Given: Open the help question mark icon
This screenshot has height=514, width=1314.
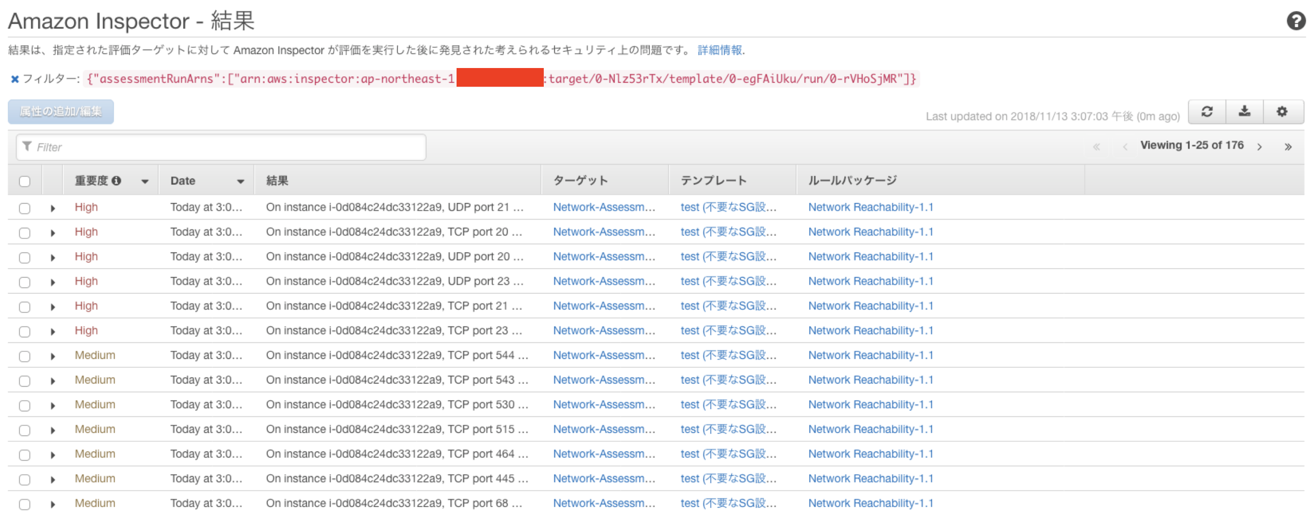Looking at the screenshot, I should click(x=1296, y=21).
